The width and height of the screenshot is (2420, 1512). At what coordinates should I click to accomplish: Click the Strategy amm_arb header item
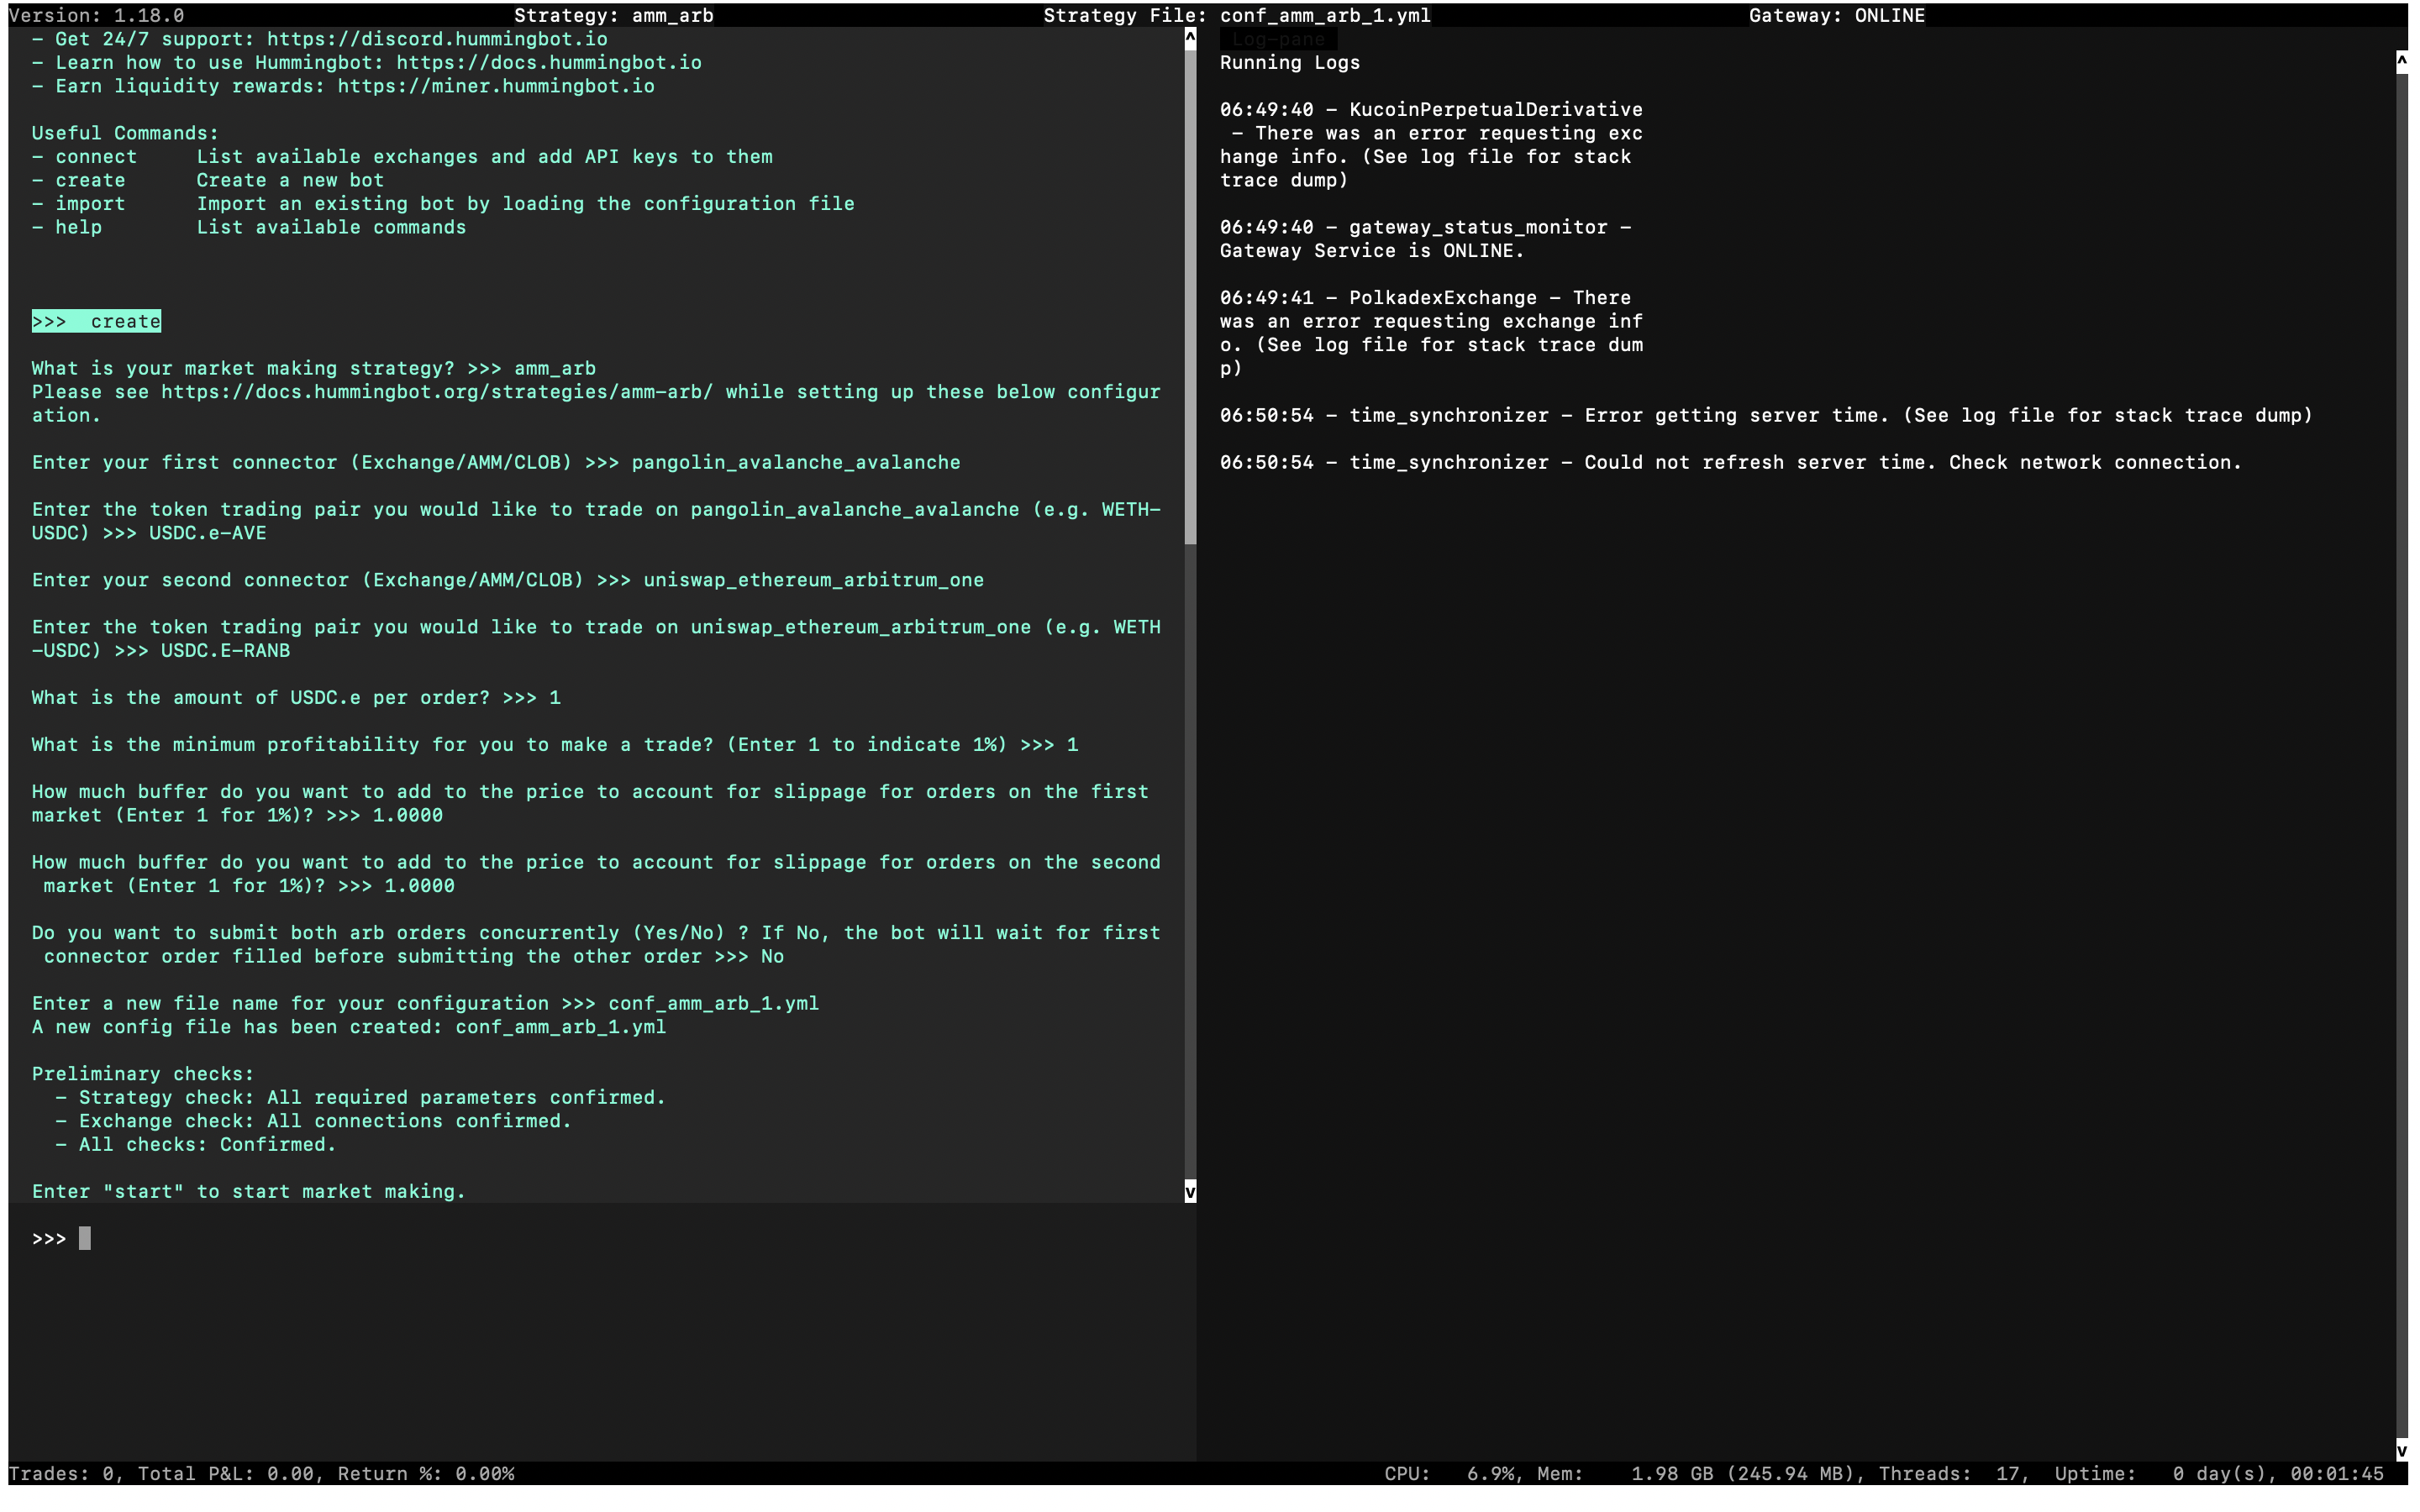point(613,15)
